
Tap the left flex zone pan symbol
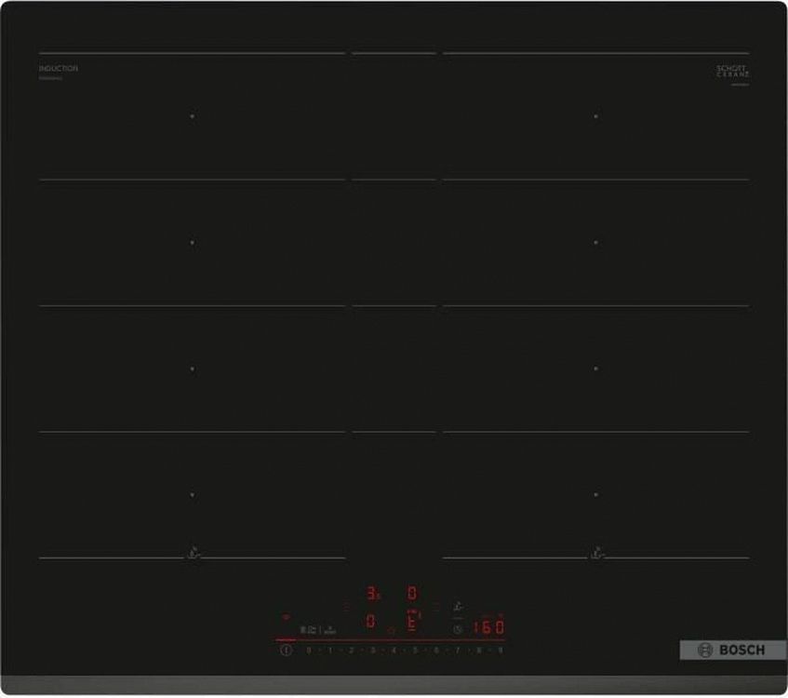click(193, 553)
